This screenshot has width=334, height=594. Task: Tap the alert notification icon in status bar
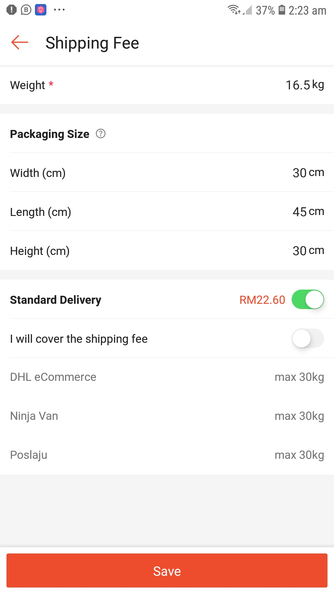(x=11, y=10)
